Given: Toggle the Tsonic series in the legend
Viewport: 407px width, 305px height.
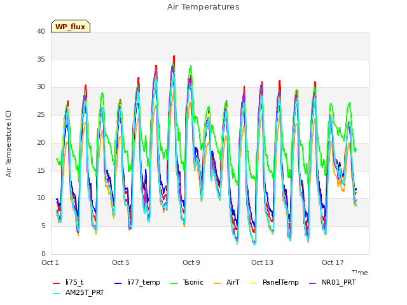Looking at the screenshot, I should pos(187,282).
